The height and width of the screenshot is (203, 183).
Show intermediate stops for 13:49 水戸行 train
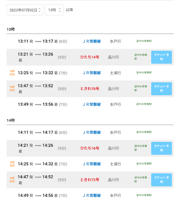click(x=144, y=104)
